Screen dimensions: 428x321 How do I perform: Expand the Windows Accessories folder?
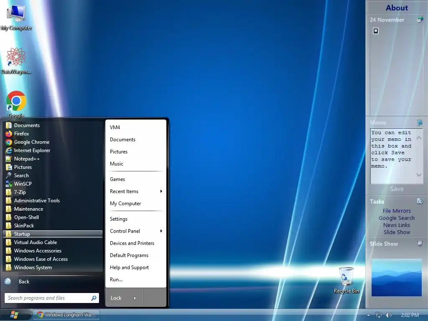(x=53, y=251)
